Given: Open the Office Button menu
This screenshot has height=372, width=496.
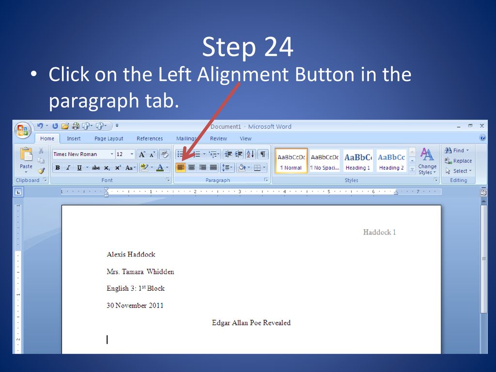Looking at the screenshot, I should (x=22, y=130).
